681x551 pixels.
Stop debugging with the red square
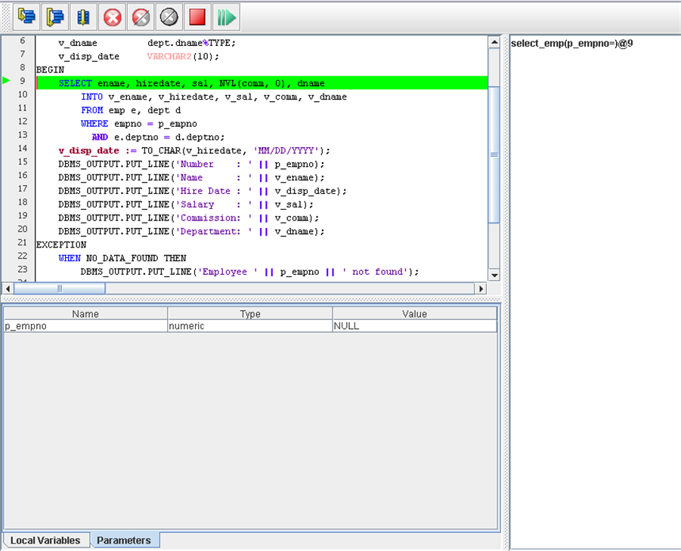pyautogui.click(x=197, y=16)
